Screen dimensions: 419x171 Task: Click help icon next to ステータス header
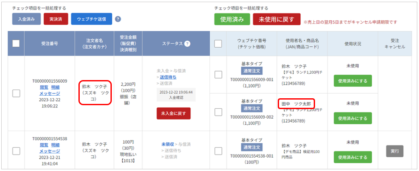pyautogui.click(x=187, y=44)
